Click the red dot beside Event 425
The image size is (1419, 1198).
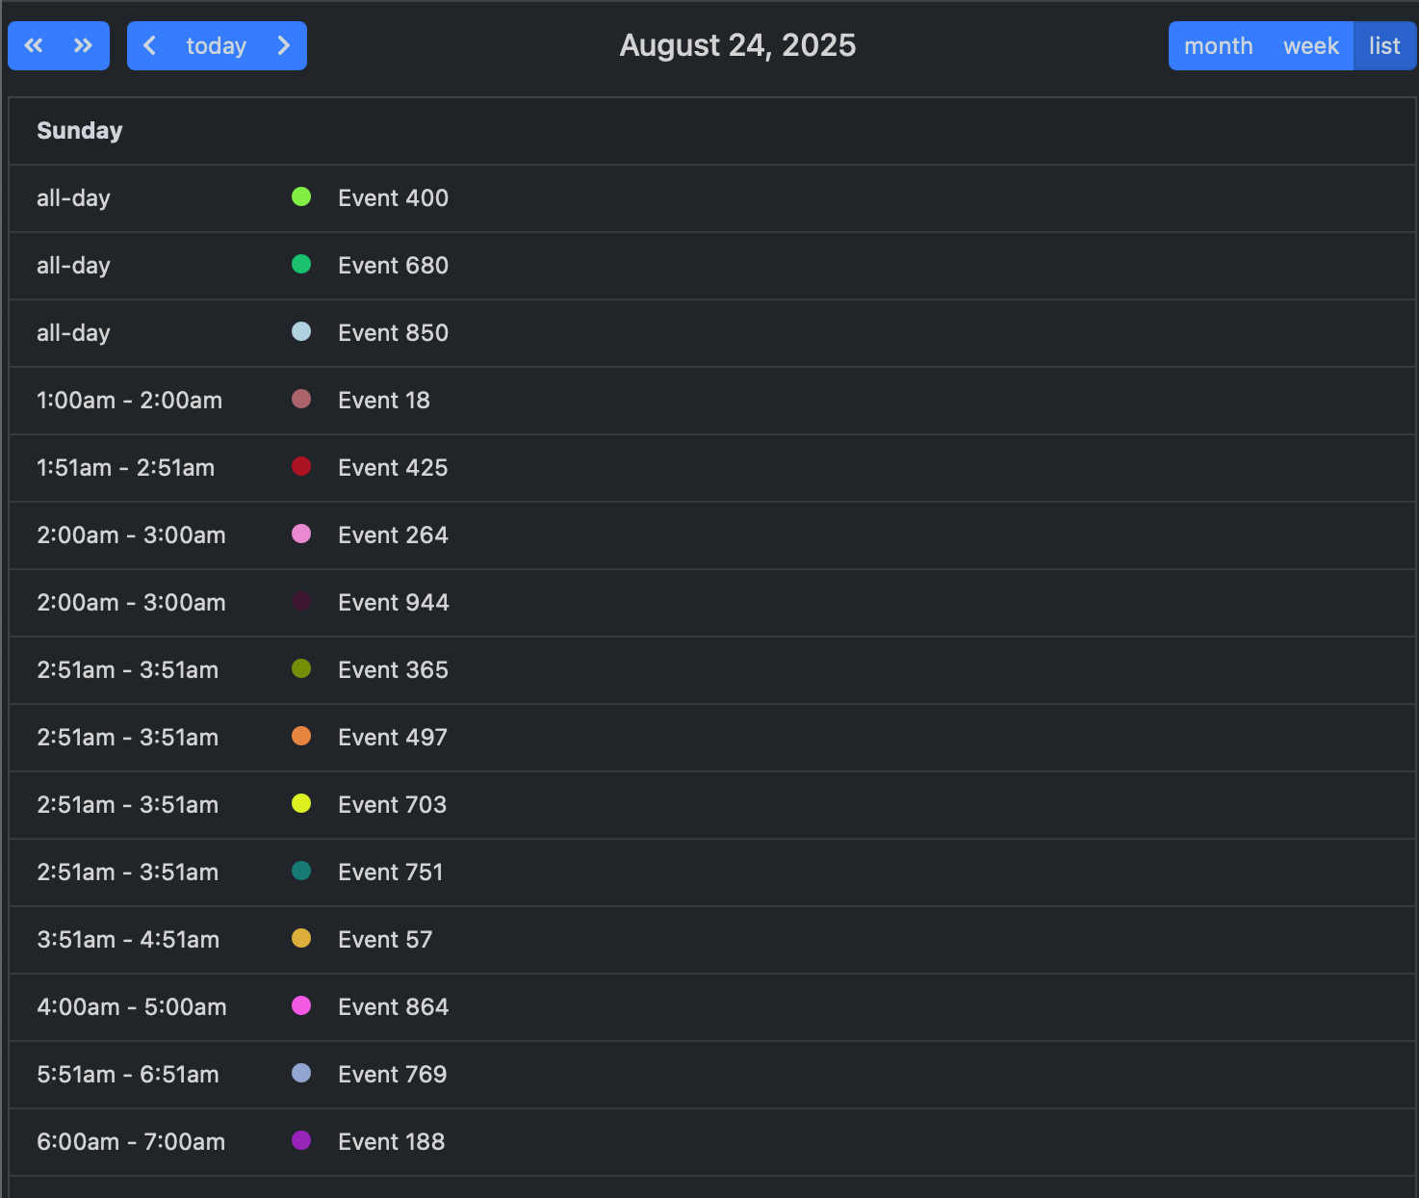[x=301, y=467]
